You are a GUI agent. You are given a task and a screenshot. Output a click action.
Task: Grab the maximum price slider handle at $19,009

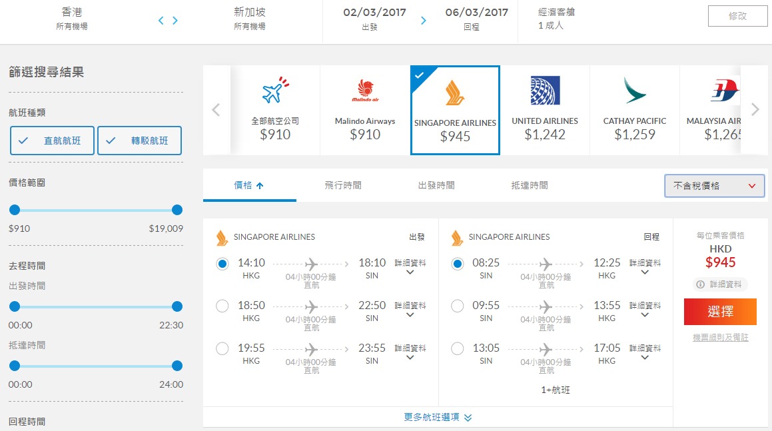177,210
